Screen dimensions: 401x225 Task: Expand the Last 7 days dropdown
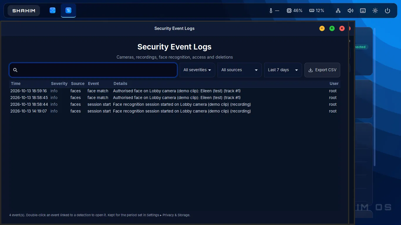click(283, 70)
